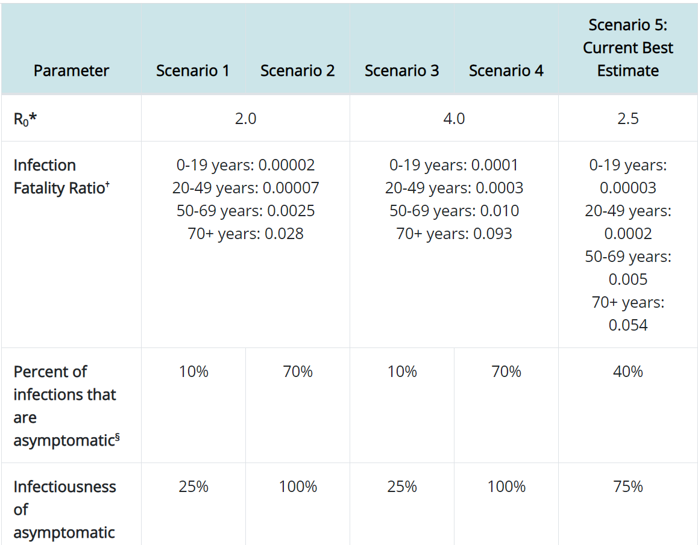Image resolution: width=698 pixels, height=545 pixels.
Task: Select the '70+ years: 0.028' fatality entry
Action: coord(245,234)
